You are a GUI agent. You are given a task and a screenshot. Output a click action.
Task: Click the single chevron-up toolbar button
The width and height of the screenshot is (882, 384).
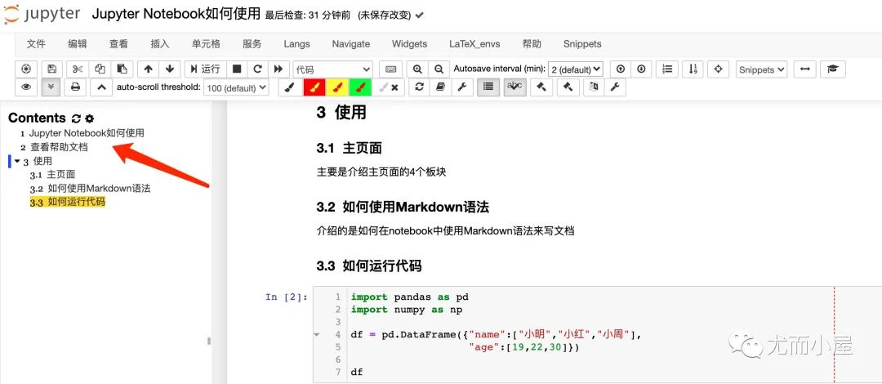coord(101,87)
